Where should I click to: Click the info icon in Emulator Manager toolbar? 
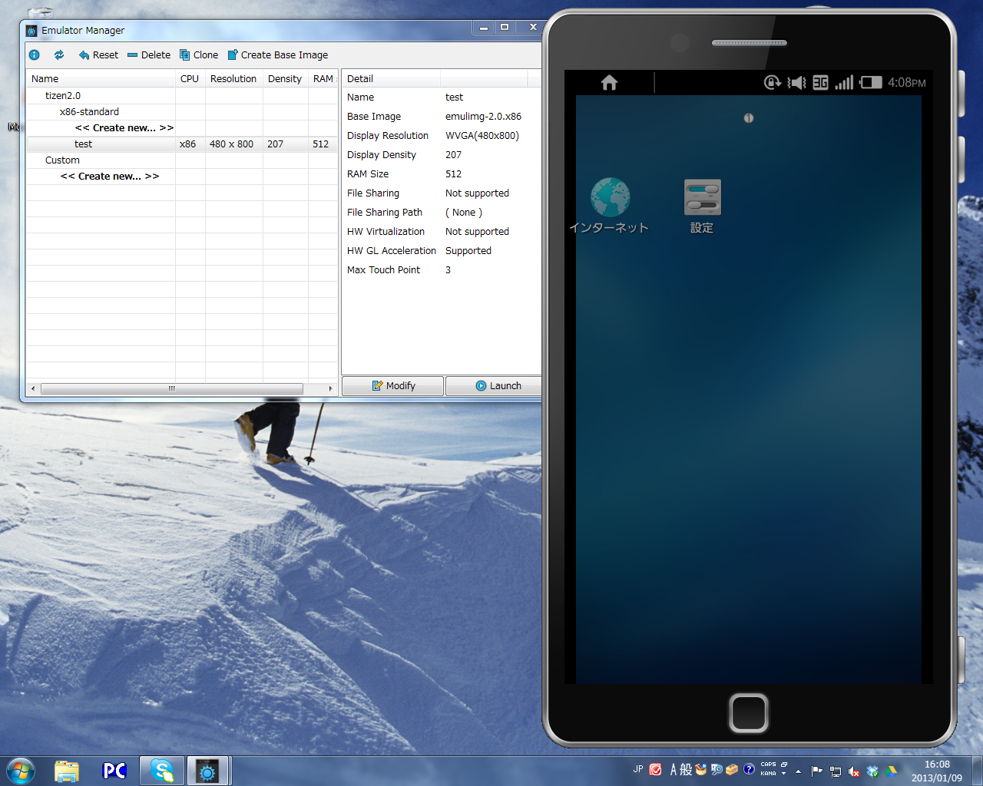(35, 55)
